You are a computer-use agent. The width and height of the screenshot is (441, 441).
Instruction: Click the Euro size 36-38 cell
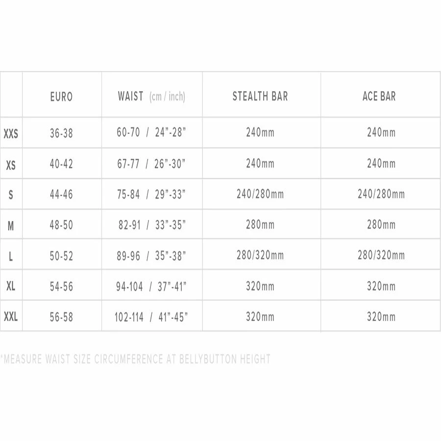[61, 133]
